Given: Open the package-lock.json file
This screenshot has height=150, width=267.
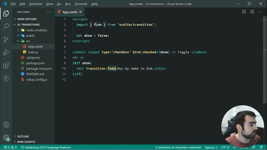Looking at the screenshot, I should 39,68.
